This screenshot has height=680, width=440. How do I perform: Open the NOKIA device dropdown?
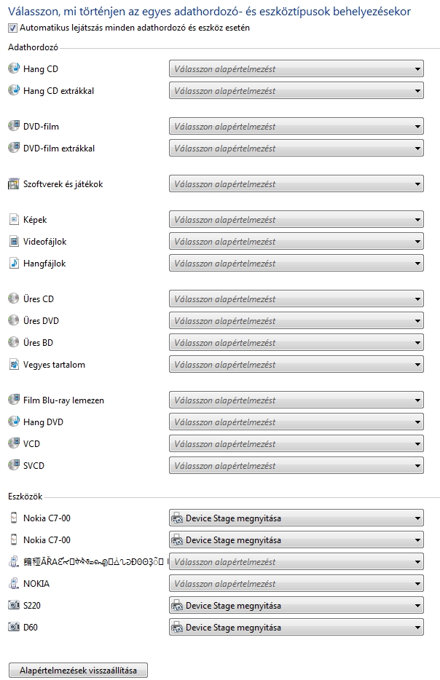(296, 584)
